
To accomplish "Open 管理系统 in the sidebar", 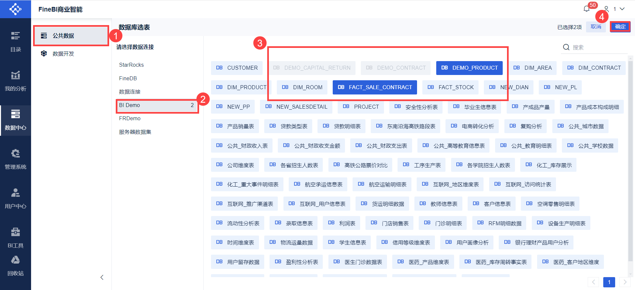I will 16,159.
